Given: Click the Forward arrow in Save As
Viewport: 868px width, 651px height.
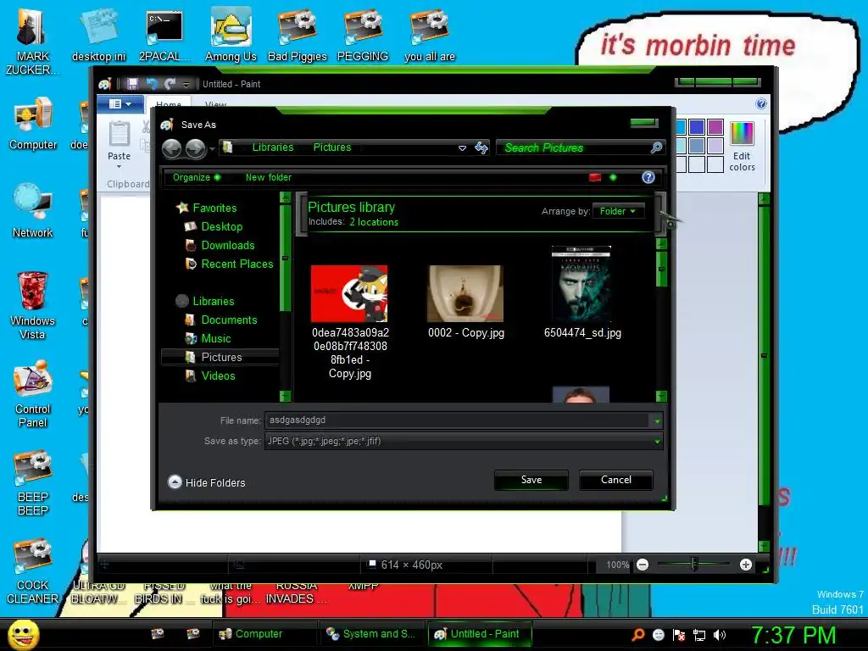Looking at the screenshot, I should tap(196, 147).
